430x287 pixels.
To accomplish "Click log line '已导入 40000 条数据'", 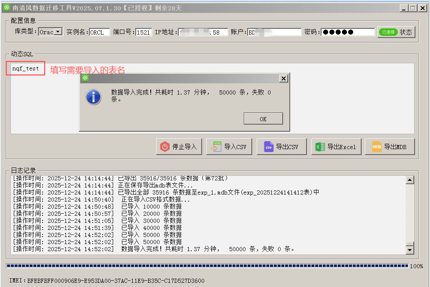I will (97, 228).
